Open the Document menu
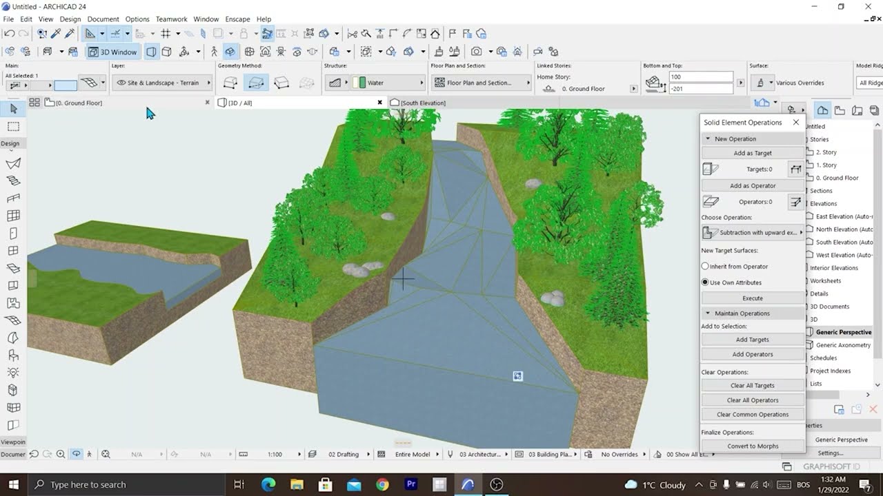The image size is (883, 496). pyautogui.click(x=103, y=19)
